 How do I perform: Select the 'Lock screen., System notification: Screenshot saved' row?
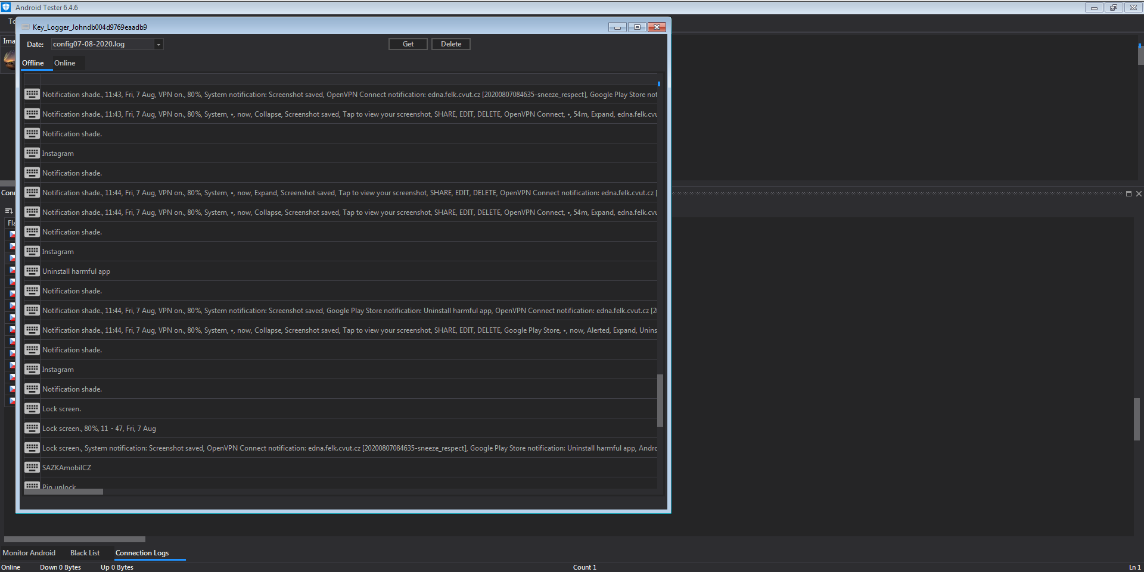pos(340,448)
